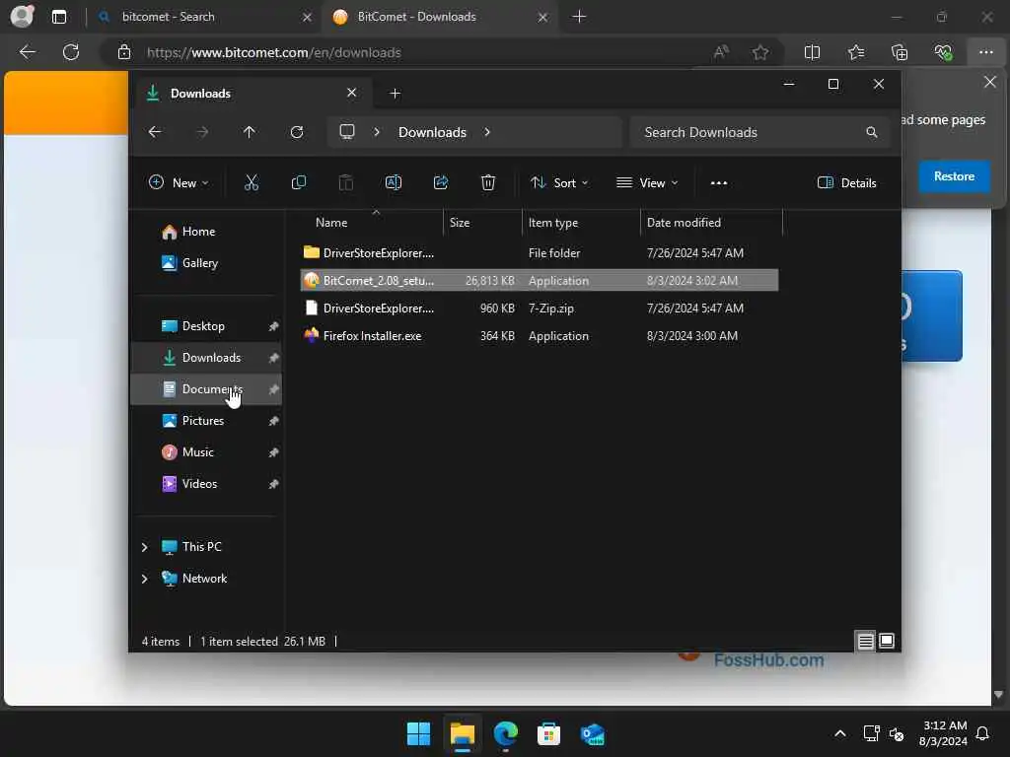Switch to the bitcomet - Search tab
Viewport: 1010px width, 757px height.
pyautogui.click(x=205, y=17)
